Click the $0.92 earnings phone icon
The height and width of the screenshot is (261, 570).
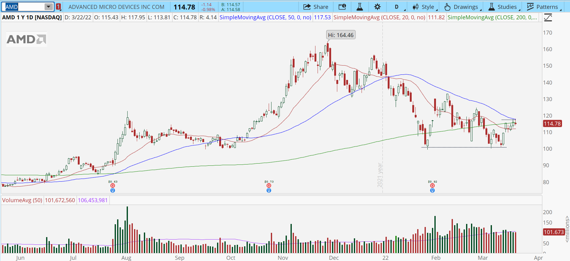click(x=432, y=186)
